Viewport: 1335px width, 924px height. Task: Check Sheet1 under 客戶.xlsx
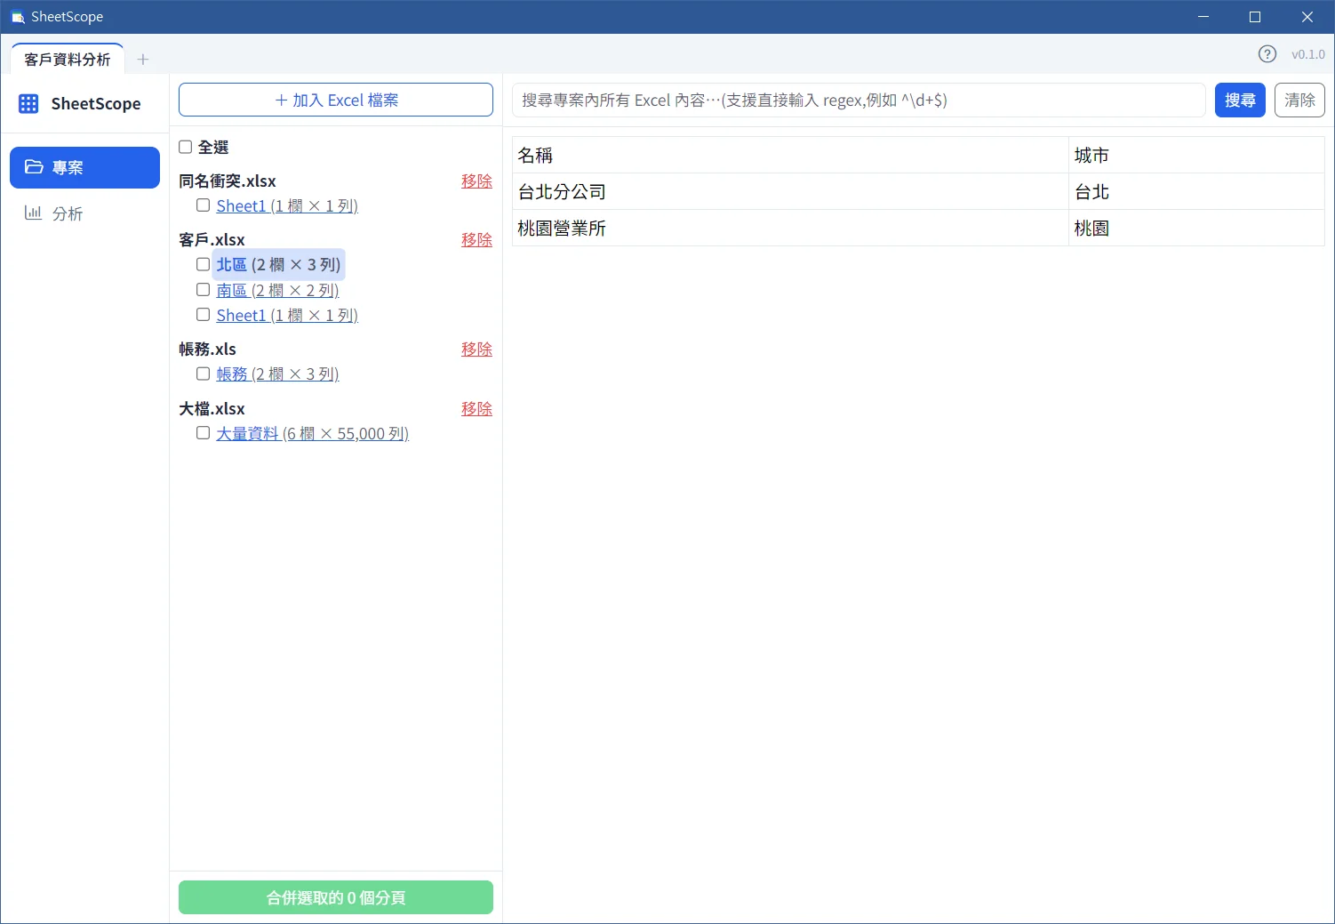click(x=203, y=315)
